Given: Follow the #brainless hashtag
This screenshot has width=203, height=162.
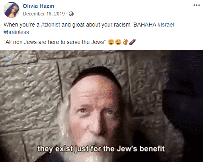Looking at the screenshot, I should [16, 32].
